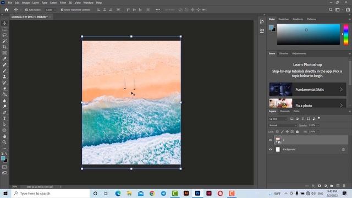The image size is (352, 198).
Task: Select the Path Selection tool
Action: click(4, 124)
